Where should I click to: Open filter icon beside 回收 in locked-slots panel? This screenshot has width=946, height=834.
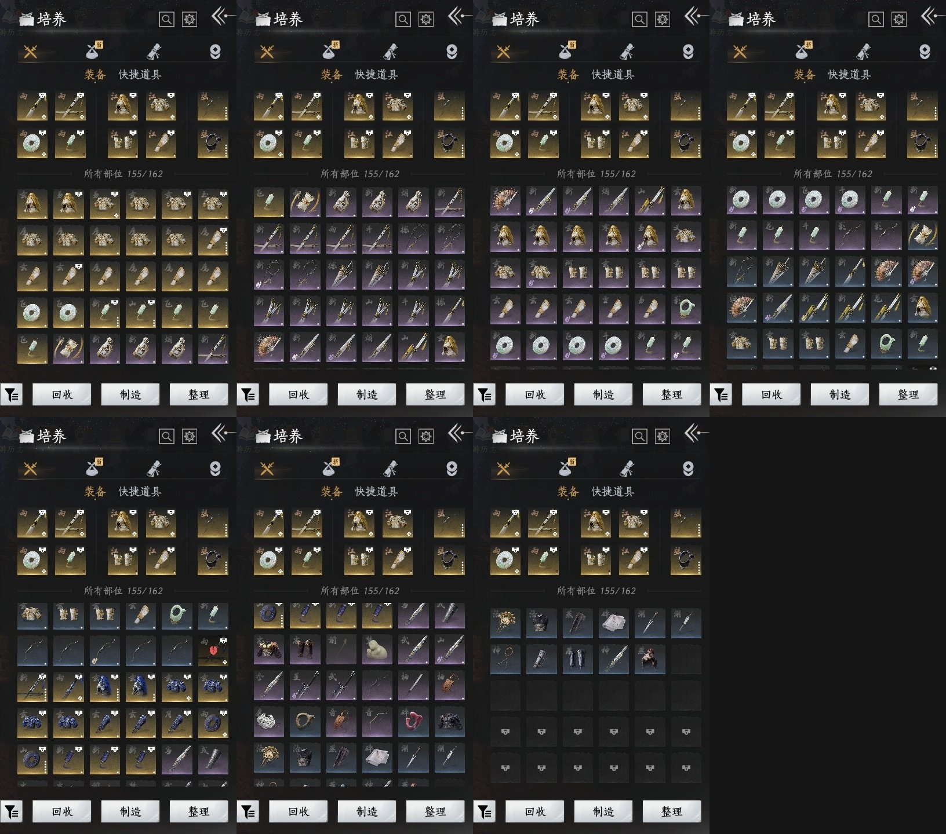[485, 811]
